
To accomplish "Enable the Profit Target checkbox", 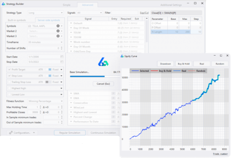I will [x=10, y=70].
